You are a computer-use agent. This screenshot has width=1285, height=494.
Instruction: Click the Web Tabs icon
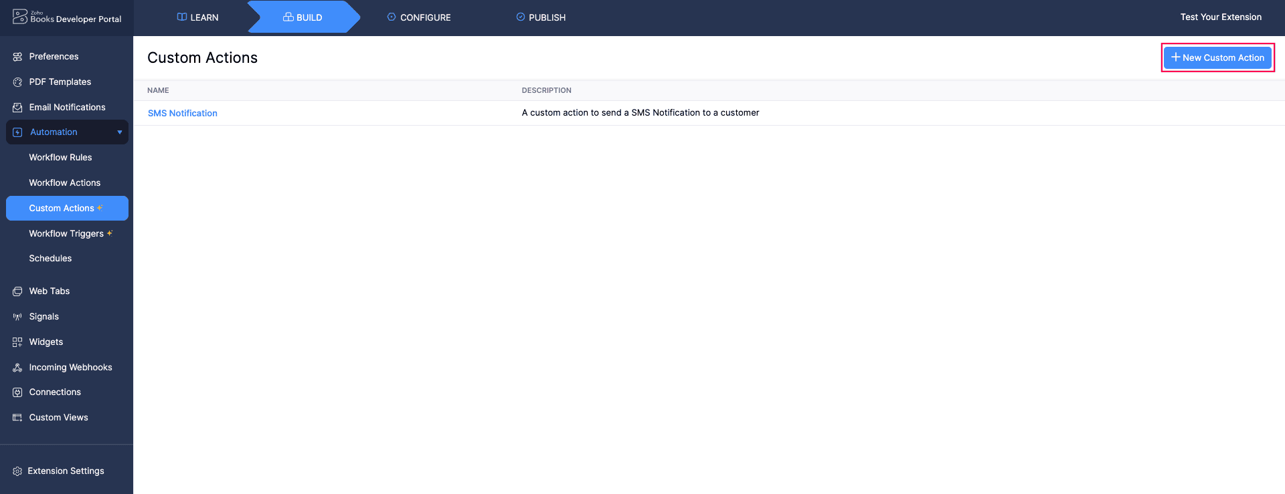click(x=17, y=291)
